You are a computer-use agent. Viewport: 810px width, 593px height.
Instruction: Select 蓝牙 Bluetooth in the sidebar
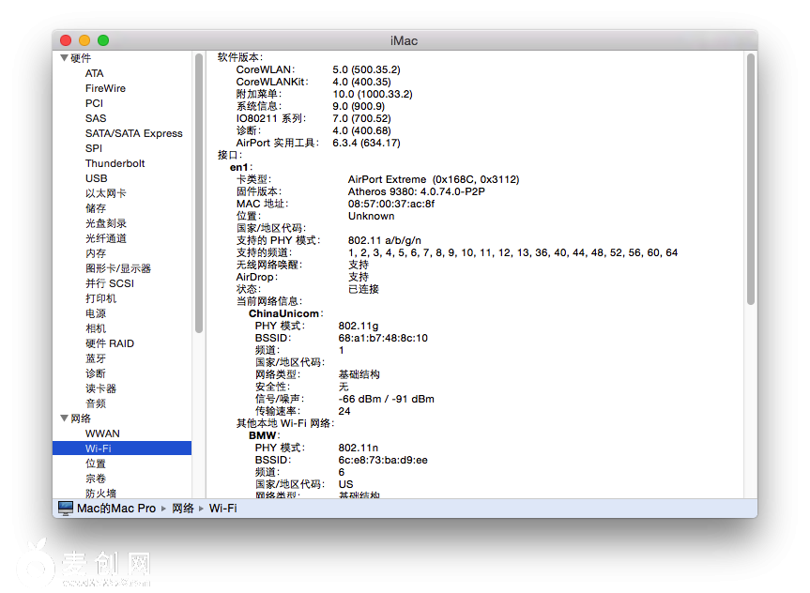(95, 358)
